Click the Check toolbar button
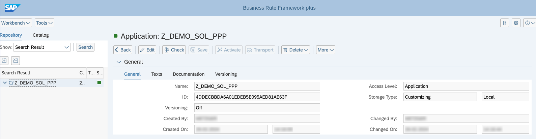This screenshot has width=536, height=139. [x=174, y=50]
